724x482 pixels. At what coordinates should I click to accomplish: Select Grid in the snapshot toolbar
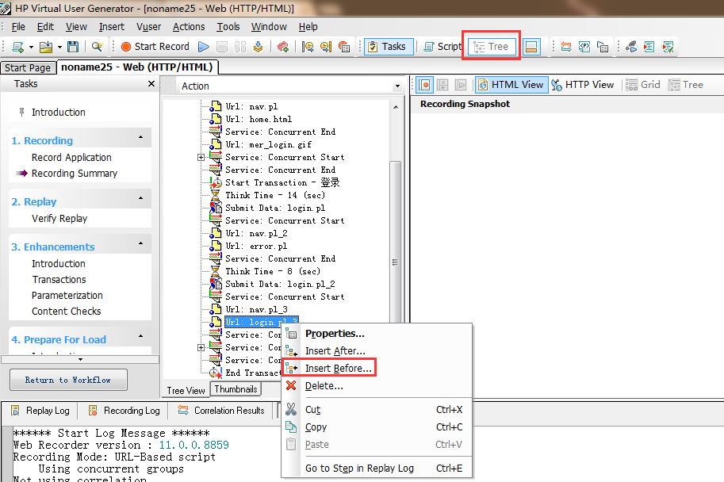coord(643,85)
